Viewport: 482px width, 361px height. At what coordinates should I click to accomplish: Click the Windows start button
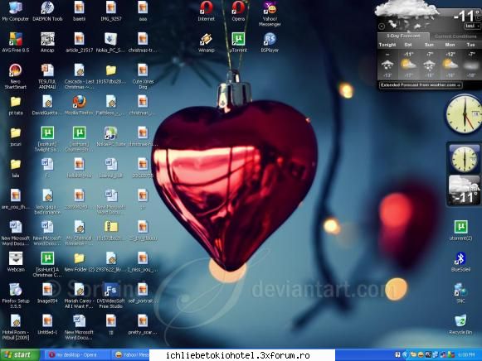tap(20, 355)
